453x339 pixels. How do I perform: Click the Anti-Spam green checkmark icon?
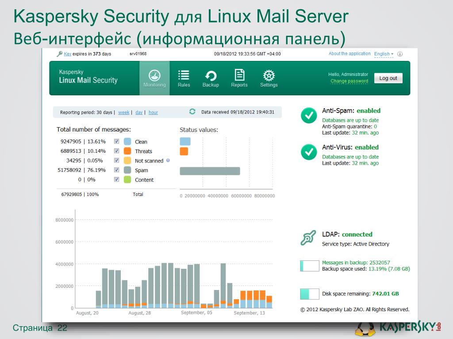point(309,115)
